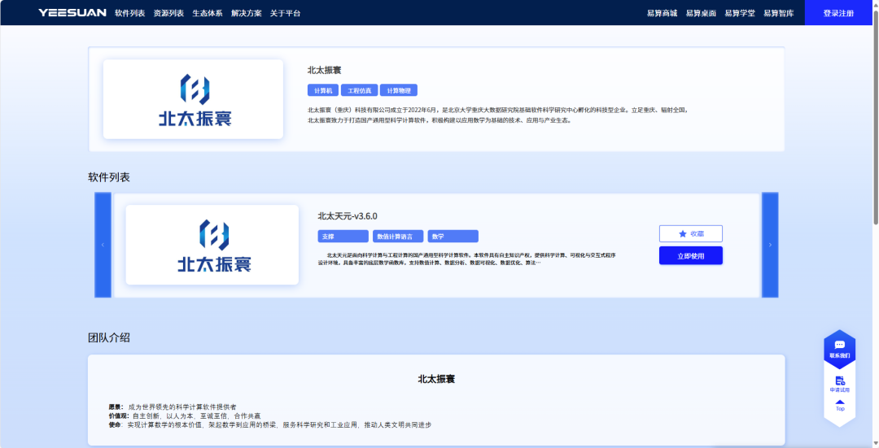Open 关于平台 in the navigation bar
This screenshot has height=448, width=879.
285,13
